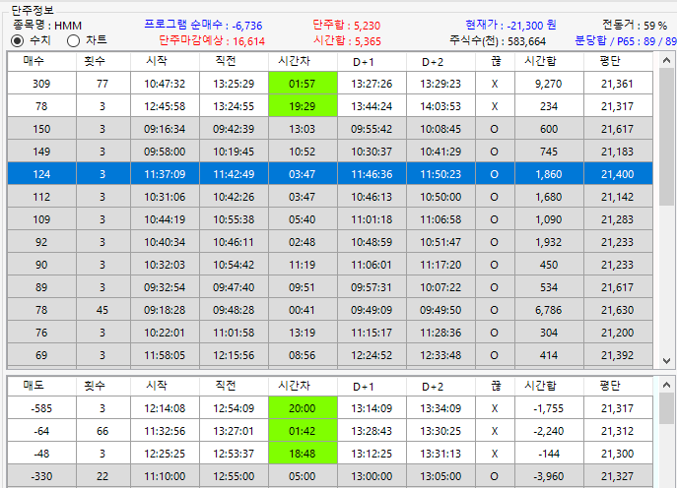Select the highlighted row with 124
Screen dimensions: 677x488
330,174
